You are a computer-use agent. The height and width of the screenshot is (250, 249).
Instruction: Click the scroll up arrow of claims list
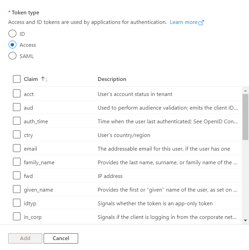click(245, 91)
